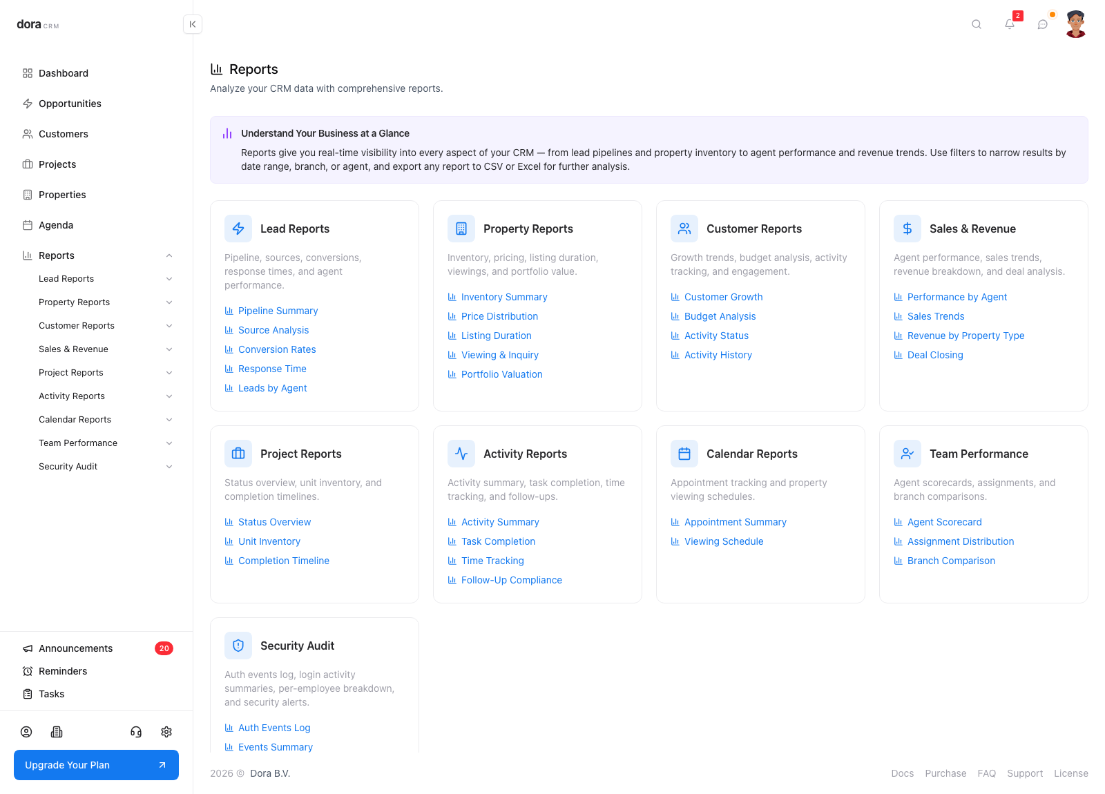This screenshot has width=1105, height=794.
Task: Open Announcements with the 20 badge
Action: (97, 648)
